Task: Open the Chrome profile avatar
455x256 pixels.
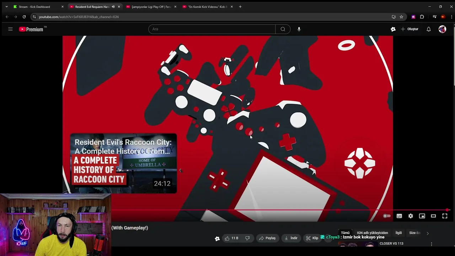Action: pyautogui.click(x=443, y=17)
